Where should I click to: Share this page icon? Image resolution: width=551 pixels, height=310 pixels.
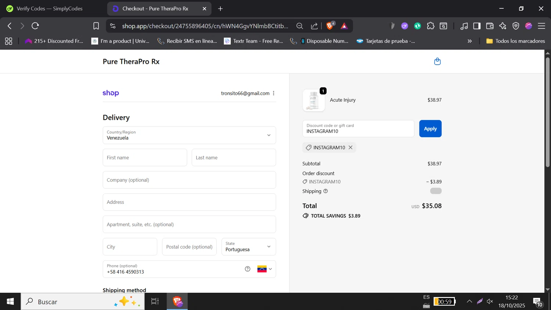pos(314,26)
